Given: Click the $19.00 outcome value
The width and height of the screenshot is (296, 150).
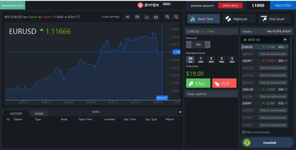Looking at the screenshot, I should (195, 74).
